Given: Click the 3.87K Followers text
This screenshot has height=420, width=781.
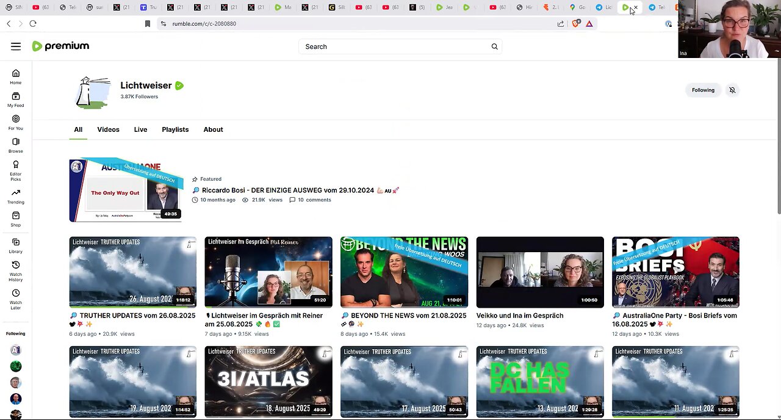Looking at the screenshot, I should [139, 96].
